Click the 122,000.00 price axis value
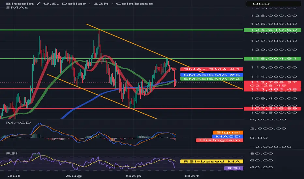This screenshot has height=179, width=304. [x=274, y=41]
